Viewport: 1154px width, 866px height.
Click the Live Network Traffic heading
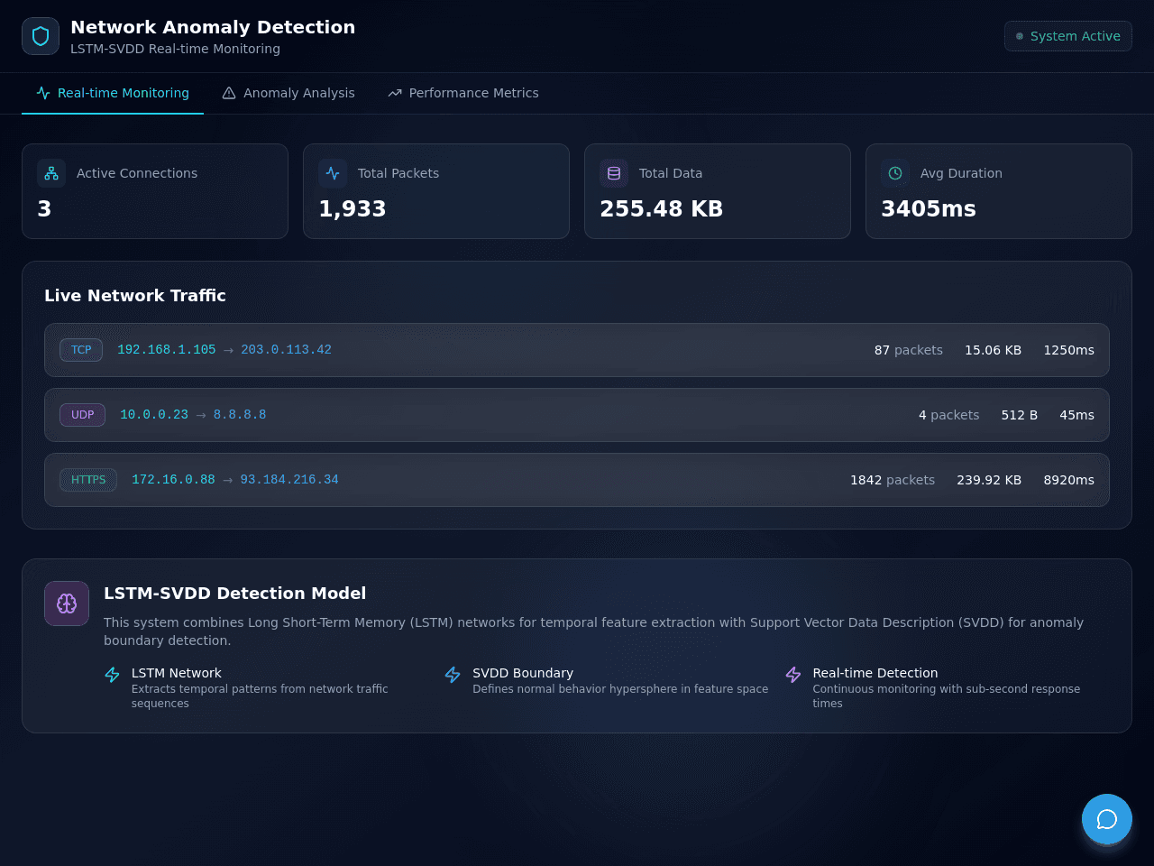(135, 296)
